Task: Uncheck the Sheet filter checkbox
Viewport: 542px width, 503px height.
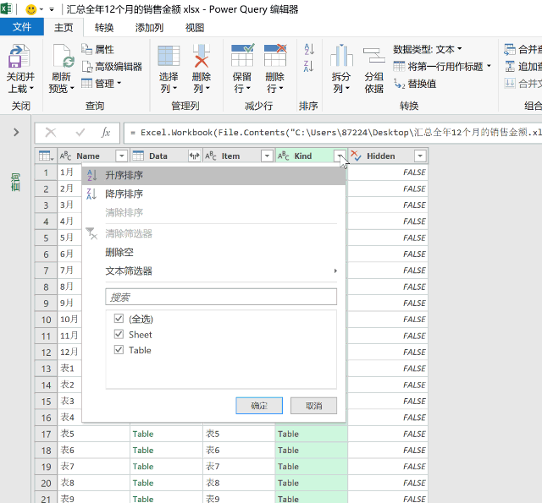Action: tap(119, 334)
